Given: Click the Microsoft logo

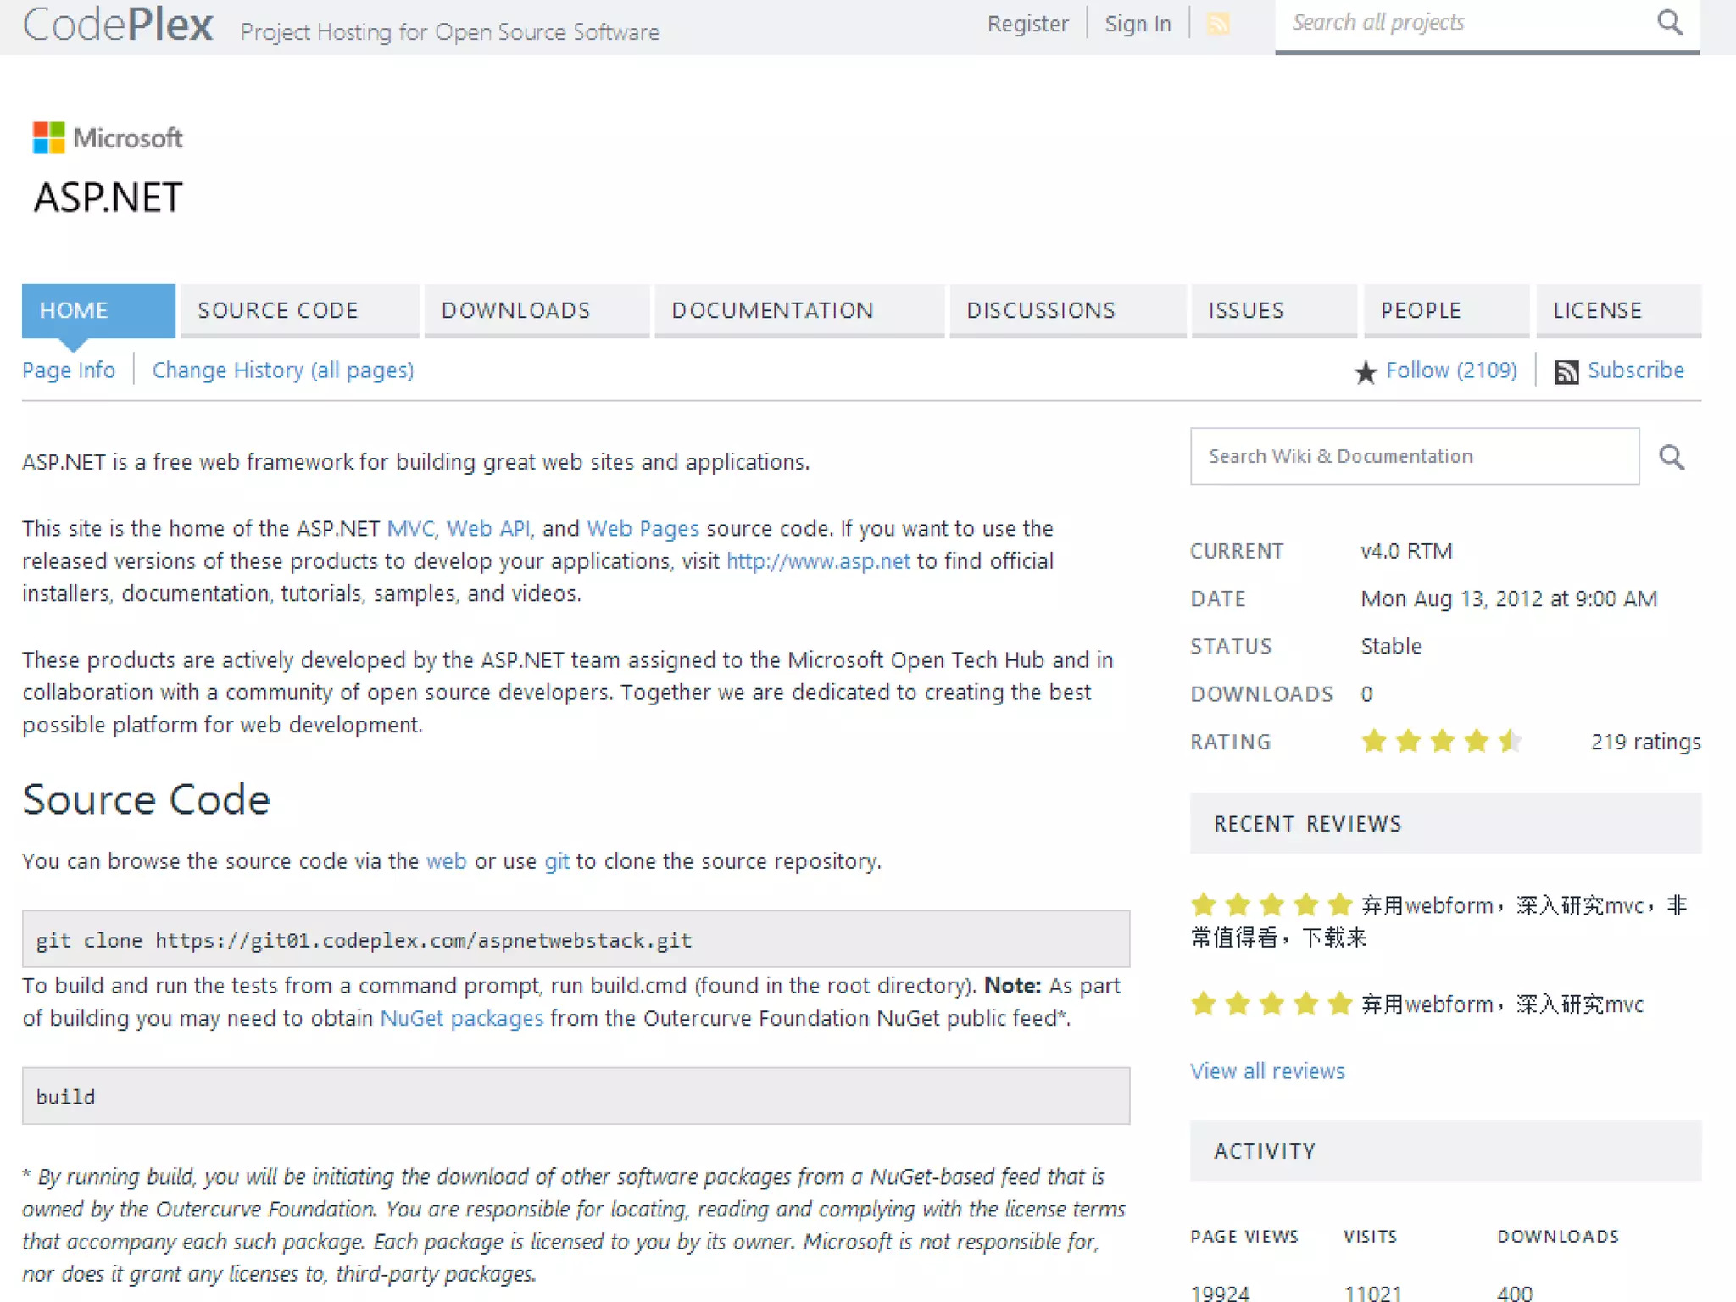Looking at the screenshot, I should (108, 137).
